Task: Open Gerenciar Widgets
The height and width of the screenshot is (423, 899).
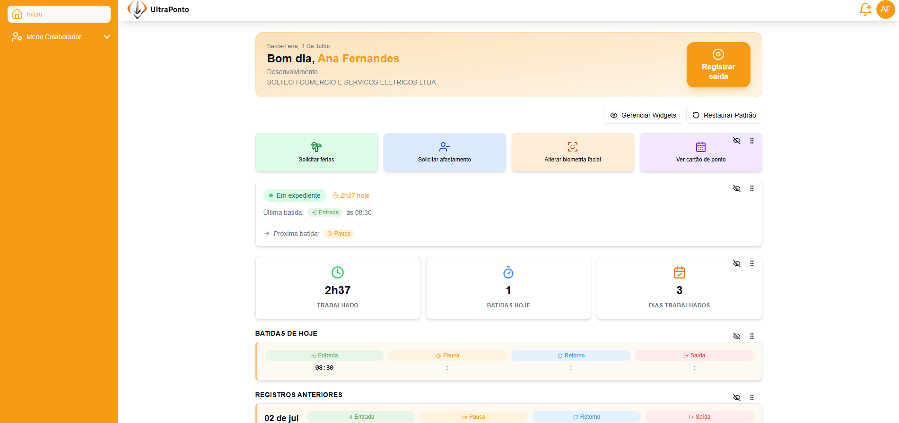Action: [x=643, y=115]
